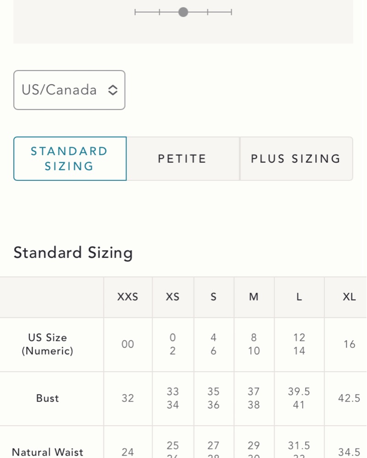Click the XS column header

[x=173, y=297]
